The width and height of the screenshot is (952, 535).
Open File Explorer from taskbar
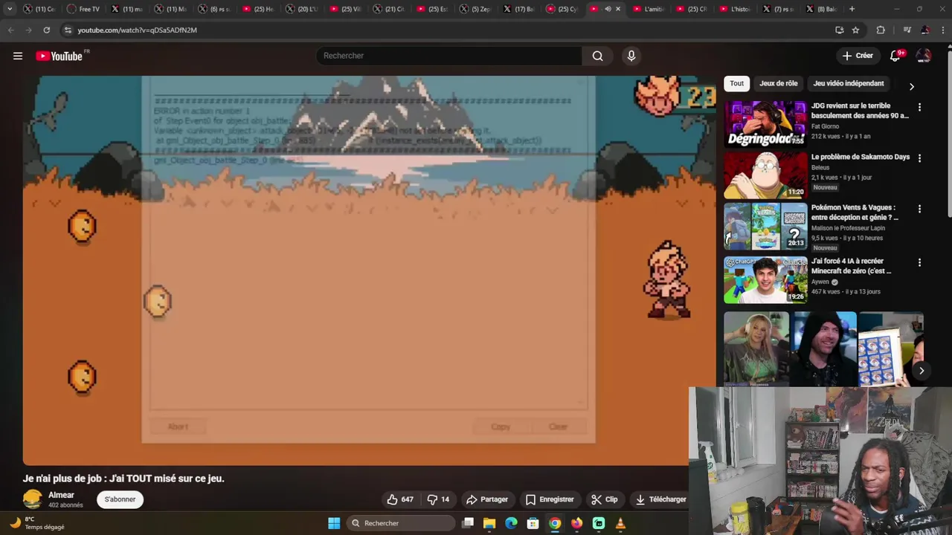pos(489,523)
